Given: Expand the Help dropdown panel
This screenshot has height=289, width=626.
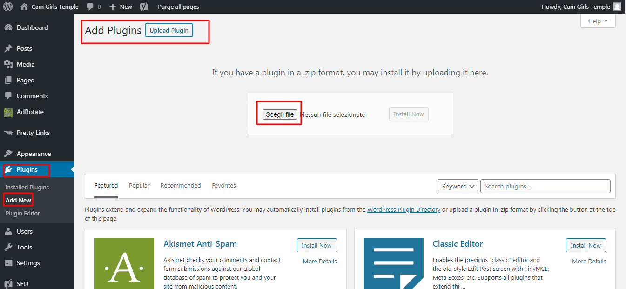Looking at the screenshot, I should point(598,21).
